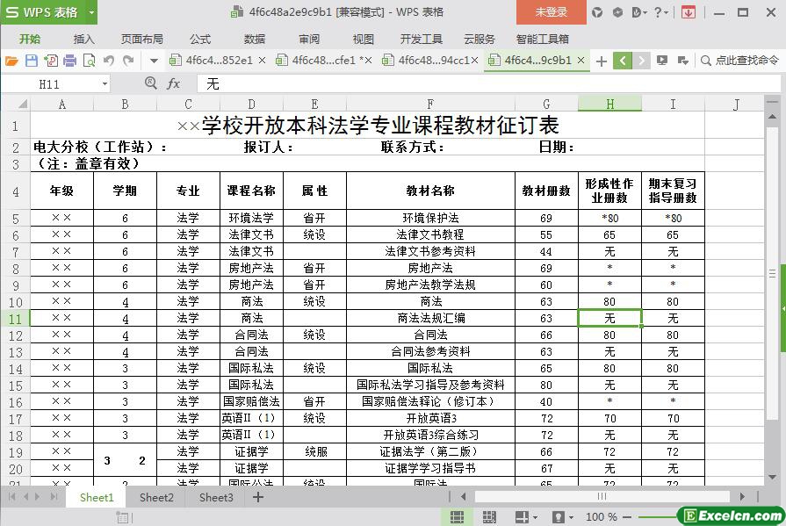This screenshot has height=526, width=786.
Task: Enable normal view in status bar
Action: click(x=457, y=517)
